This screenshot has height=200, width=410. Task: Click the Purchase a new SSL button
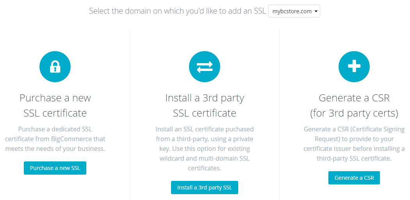pos(55,168)
